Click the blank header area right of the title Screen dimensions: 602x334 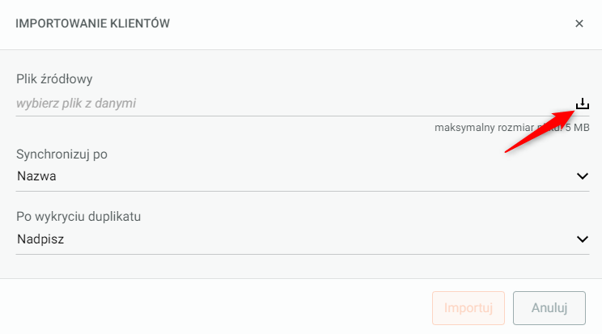[364, 23]
